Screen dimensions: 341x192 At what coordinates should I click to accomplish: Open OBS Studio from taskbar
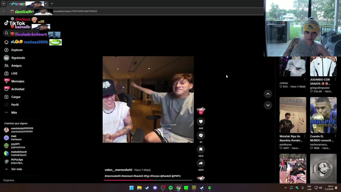click(163, 188)
